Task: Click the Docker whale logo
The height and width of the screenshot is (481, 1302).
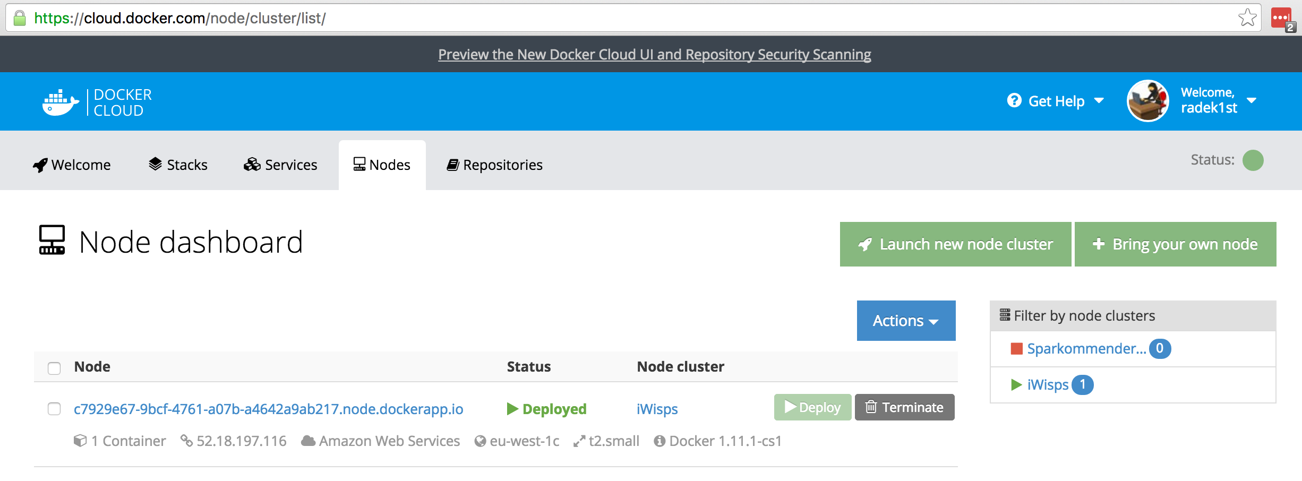Action: [61, 102]
